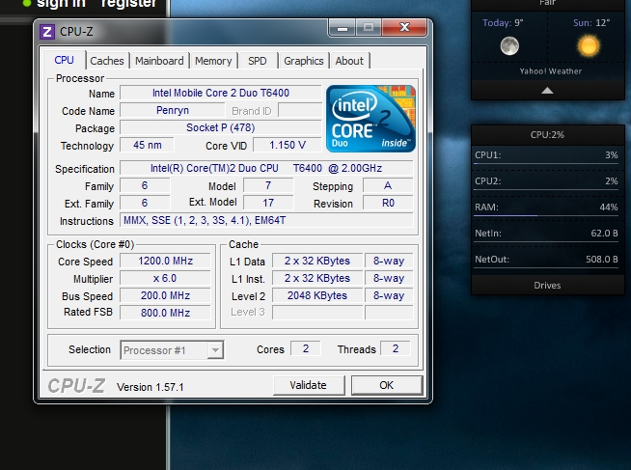Click the Intel Core 2 Duo logo
Image resolution: width=631 pixels, height=470 pixels.
tap(370, 119)
